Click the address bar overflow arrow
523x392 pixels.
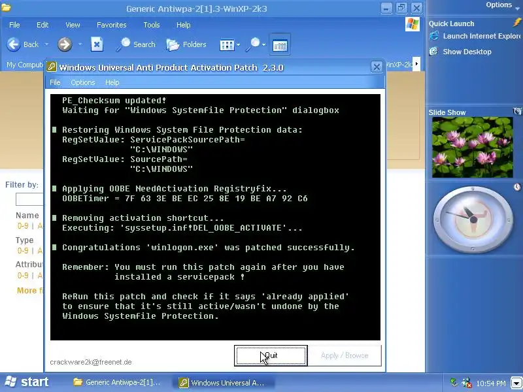[x=416, y=63]
